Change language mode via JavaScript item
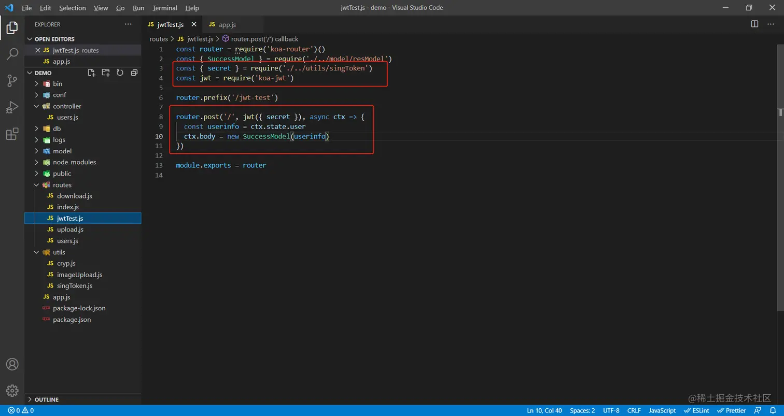The height and width of the screenshot is (416, 784). click(662, 410)
